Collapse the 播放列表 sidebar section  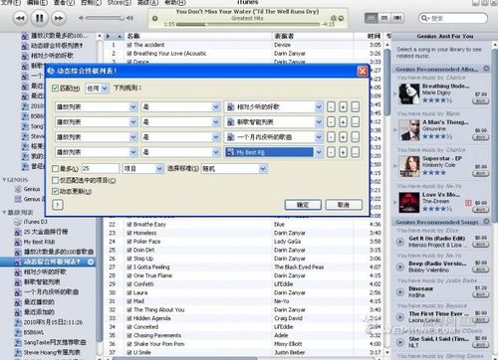pyautogui.click(x=4, y=212)
